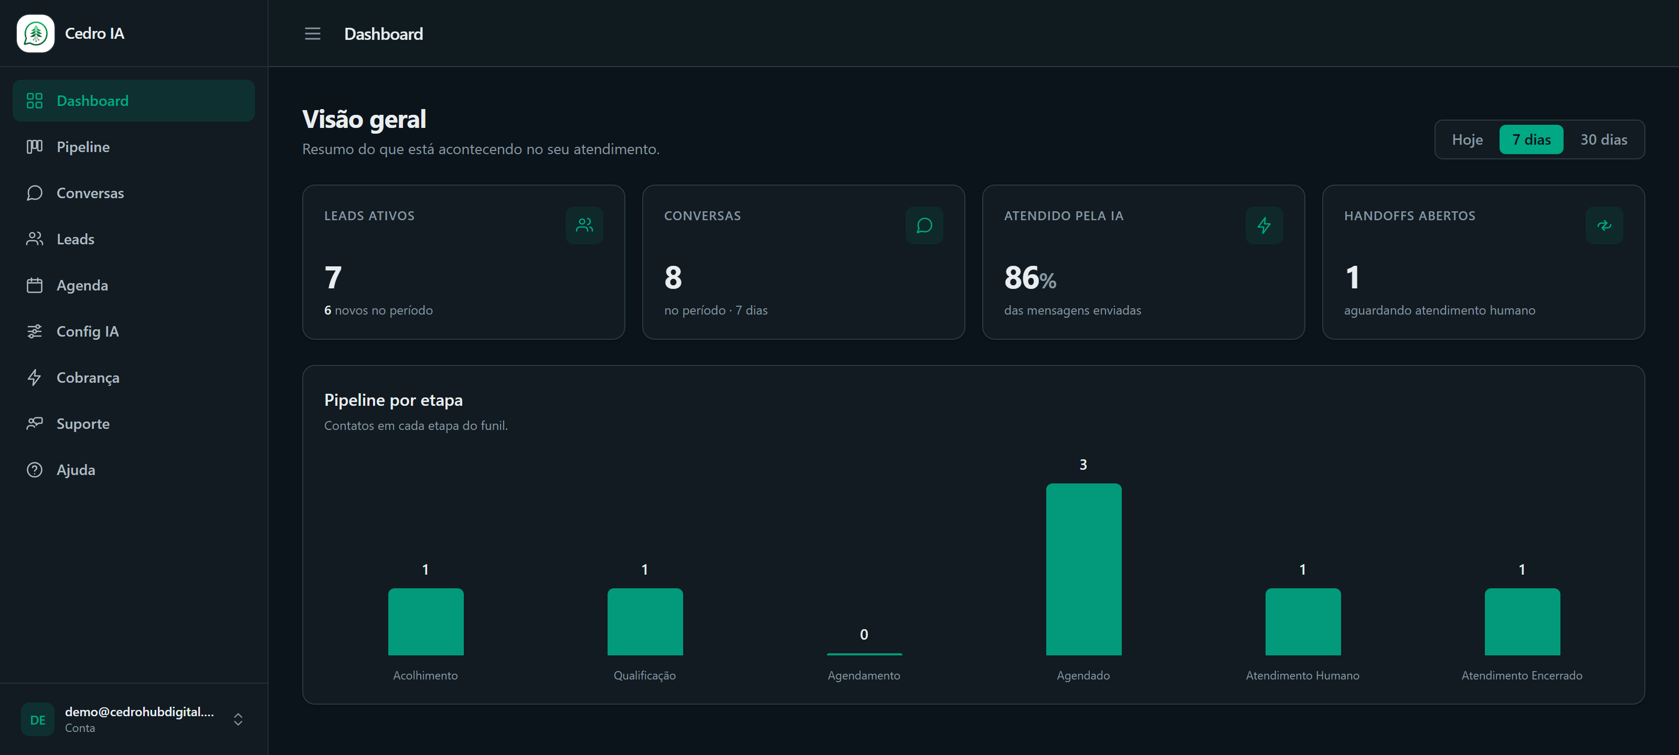Click the "6 novos no período" text
The width and height of the screenshot is (1679, 755).
(x=378, y=310)
